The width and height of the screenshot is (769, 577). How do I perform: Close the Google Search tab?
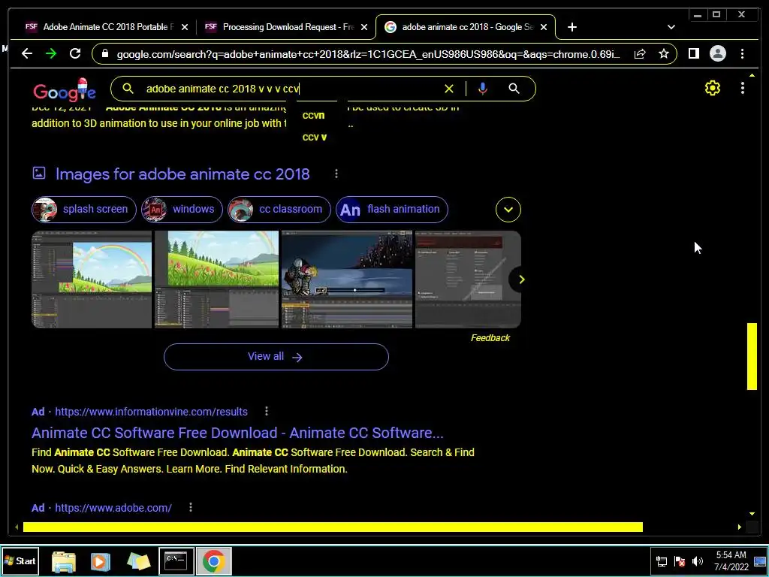544,27
